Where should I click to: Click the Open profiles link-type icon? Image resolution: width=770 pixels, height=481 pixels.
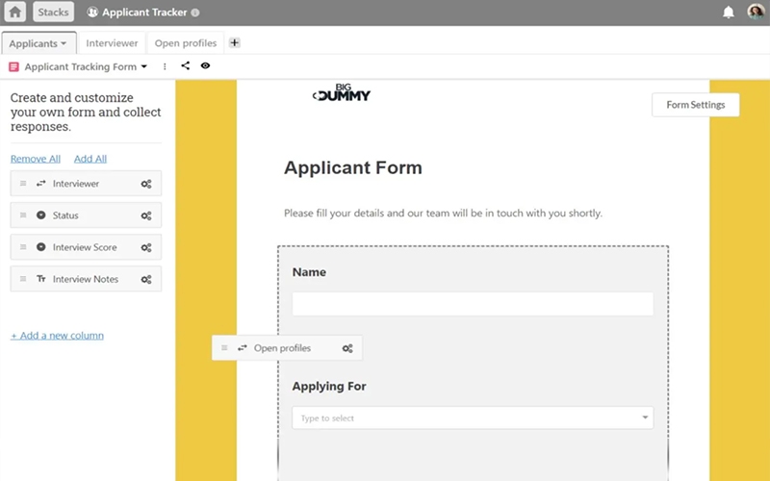click(243, 348)
